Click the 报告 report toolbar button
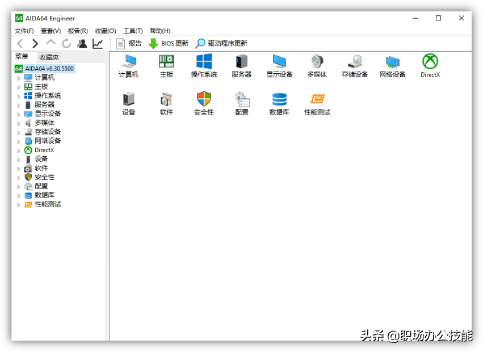Viewport: 483px width, 352px height. click(x=129, y=44)
